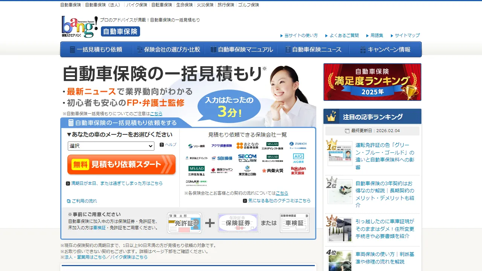Click the ZURICH insurer logo
482x271 pixels.
297,145
